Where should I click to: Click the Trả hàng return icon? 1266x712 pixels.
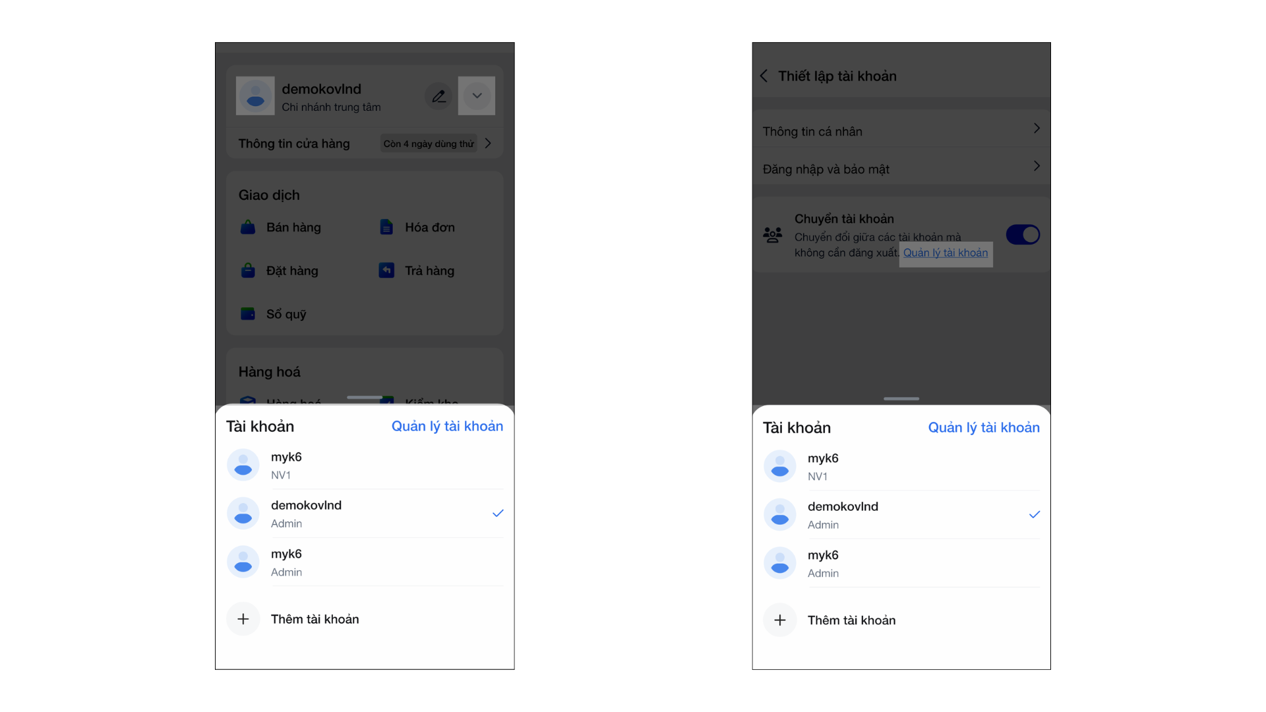386,271
